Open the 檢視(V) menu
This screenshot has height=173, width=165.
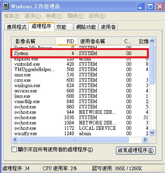54,16
